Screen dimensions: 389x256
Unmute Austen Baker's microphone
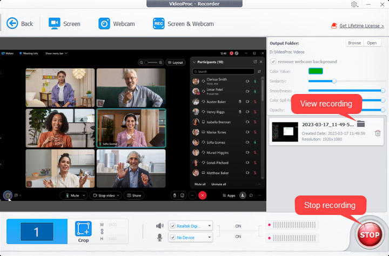[x=255, y=102]
